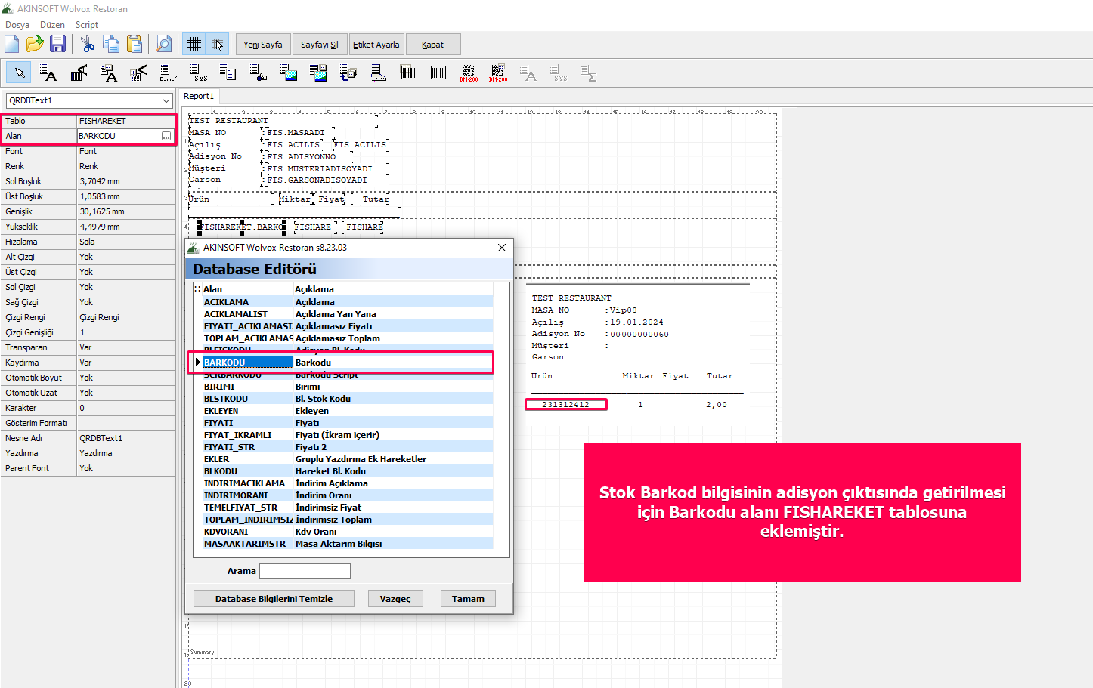Select the Genişlik property value
The image size is (1093, 688).
coord(125,211)
